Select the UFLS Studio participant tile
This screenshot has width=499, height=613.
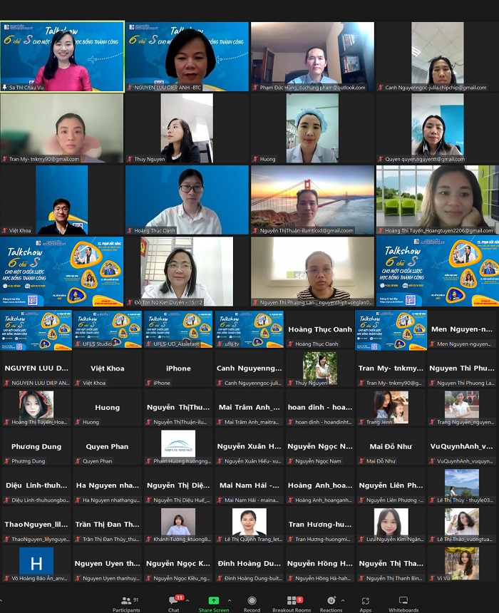click(107, 330)
